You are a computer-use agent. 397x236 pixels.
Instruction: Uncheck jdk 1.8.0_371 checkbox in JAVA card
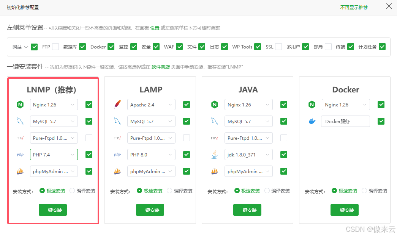(284, 155)
